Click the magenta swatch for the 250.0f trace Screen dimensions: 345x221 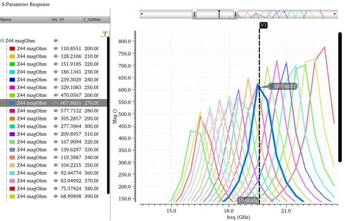pos(12,88)
